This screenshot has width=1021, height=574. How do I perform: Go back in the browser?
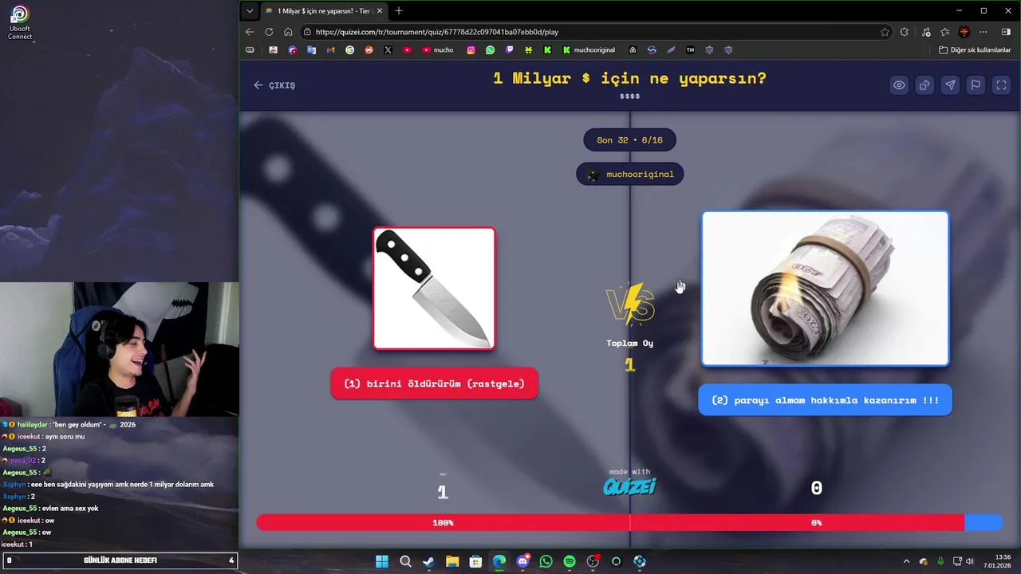click(x=250, y=32)
